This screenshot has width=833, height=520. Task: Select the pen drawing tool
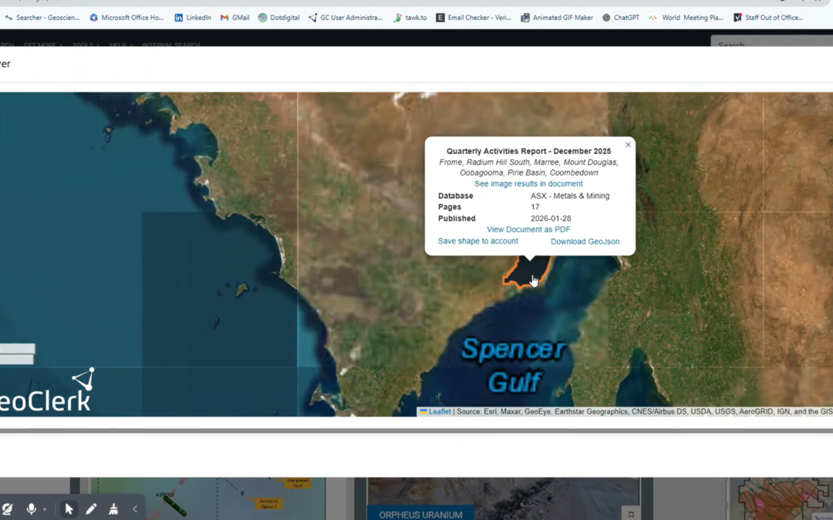point(90,508)
